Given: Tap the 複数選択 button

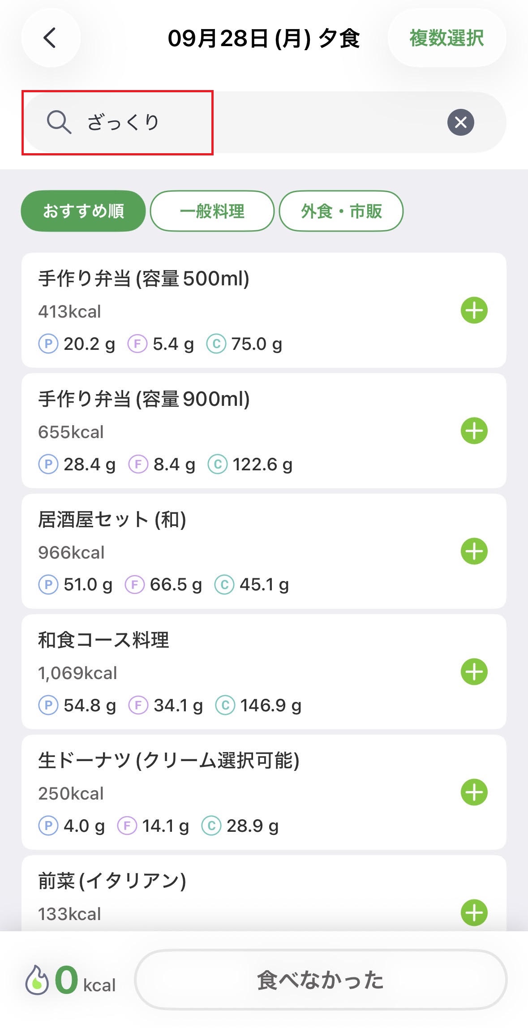Looking at the screenshot, I should (x=447, y=38).
